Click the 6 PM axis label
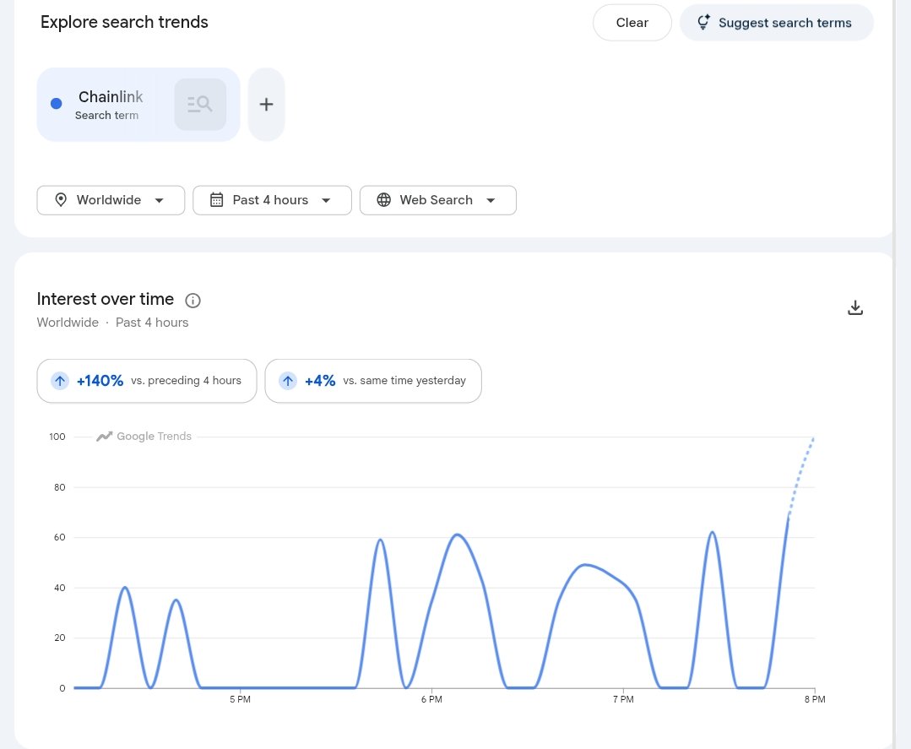The width and height of the screenshot is (911, 749). (431, 699)
